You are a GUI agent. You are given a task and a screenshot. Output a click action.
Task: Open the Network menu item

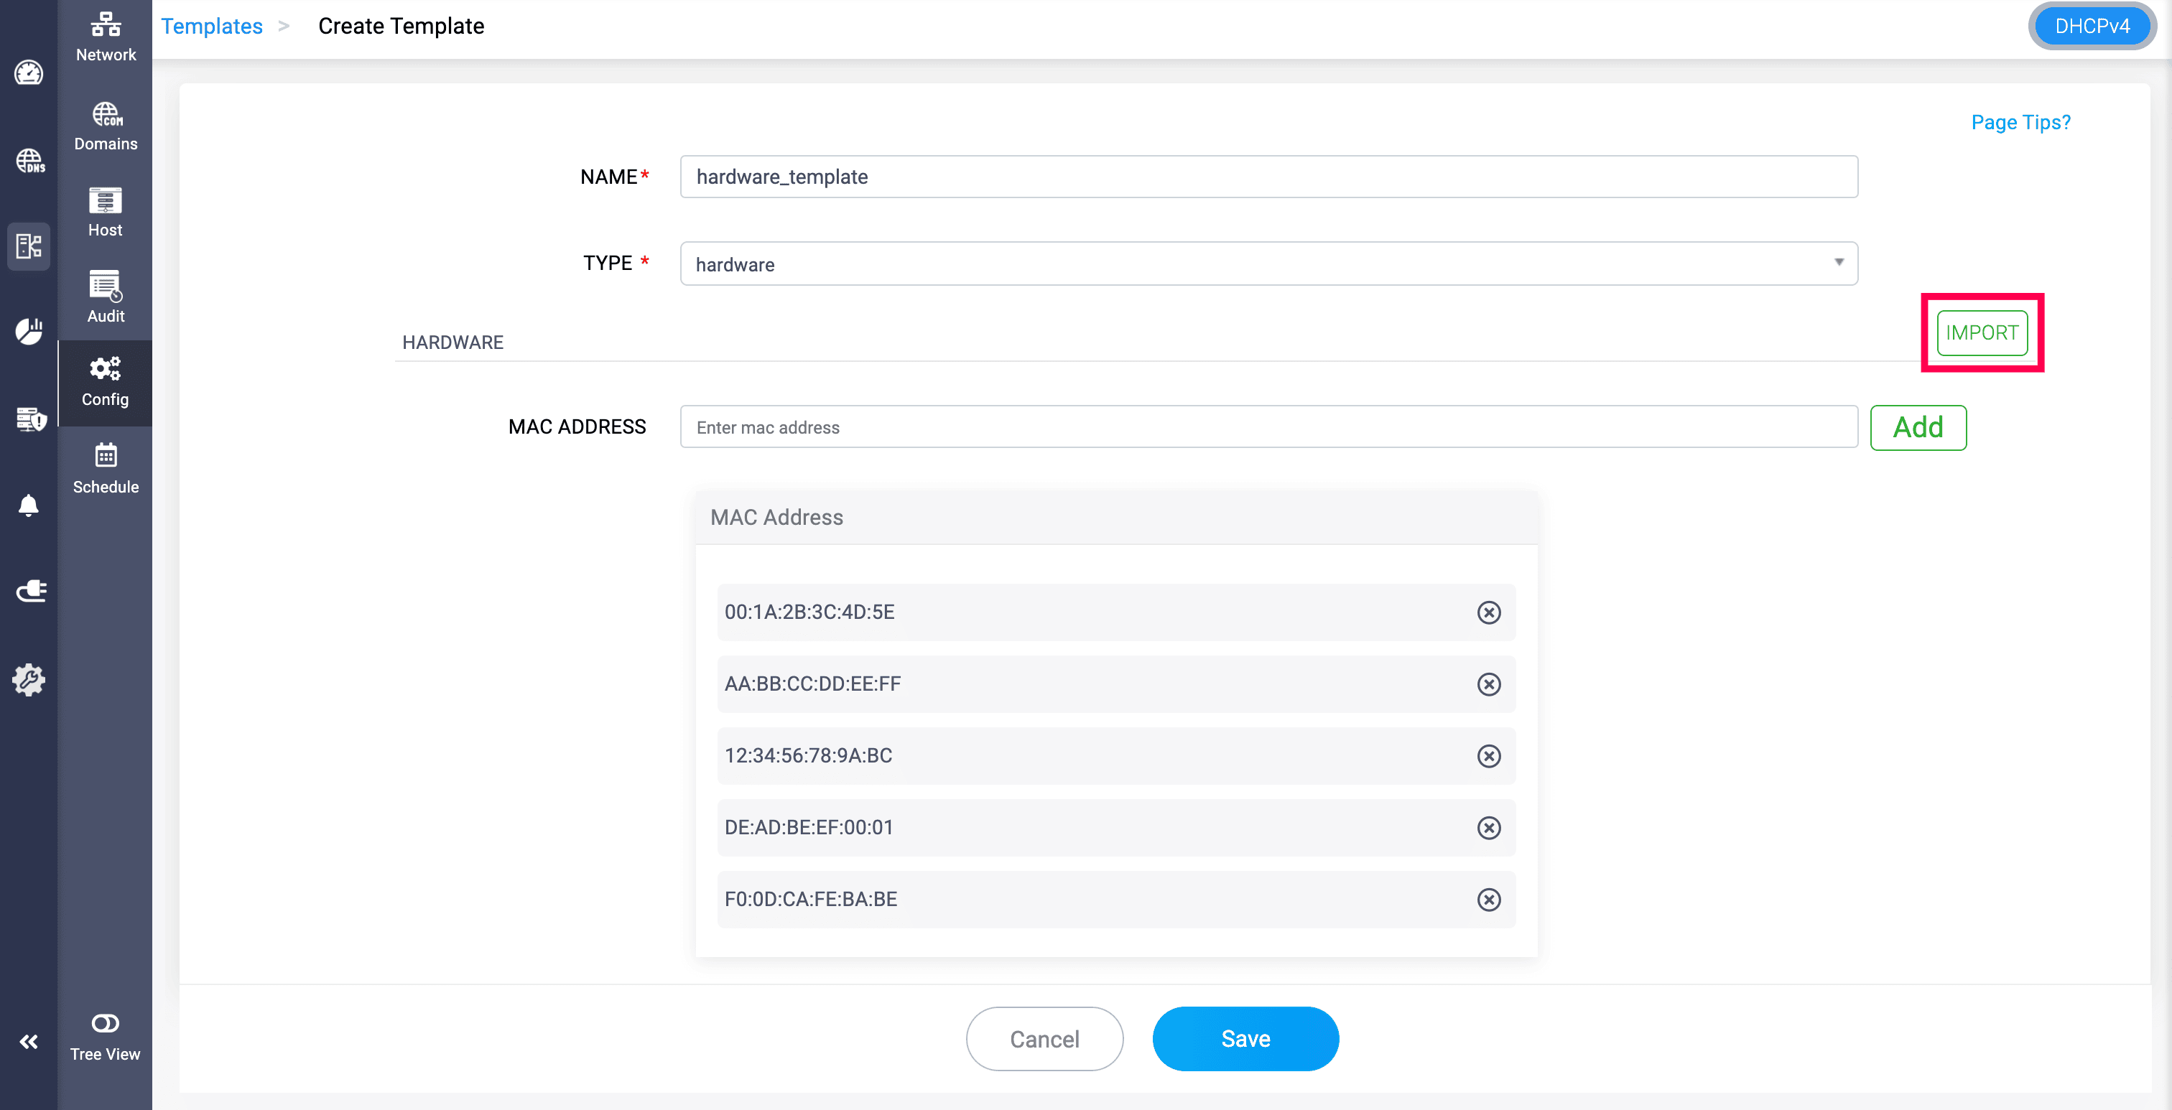click(106, 37)
